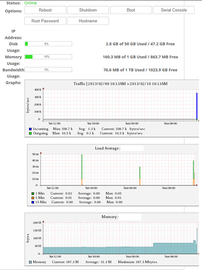Click the Boot button
The image size is (202, 273).
(x=131, y=10)
